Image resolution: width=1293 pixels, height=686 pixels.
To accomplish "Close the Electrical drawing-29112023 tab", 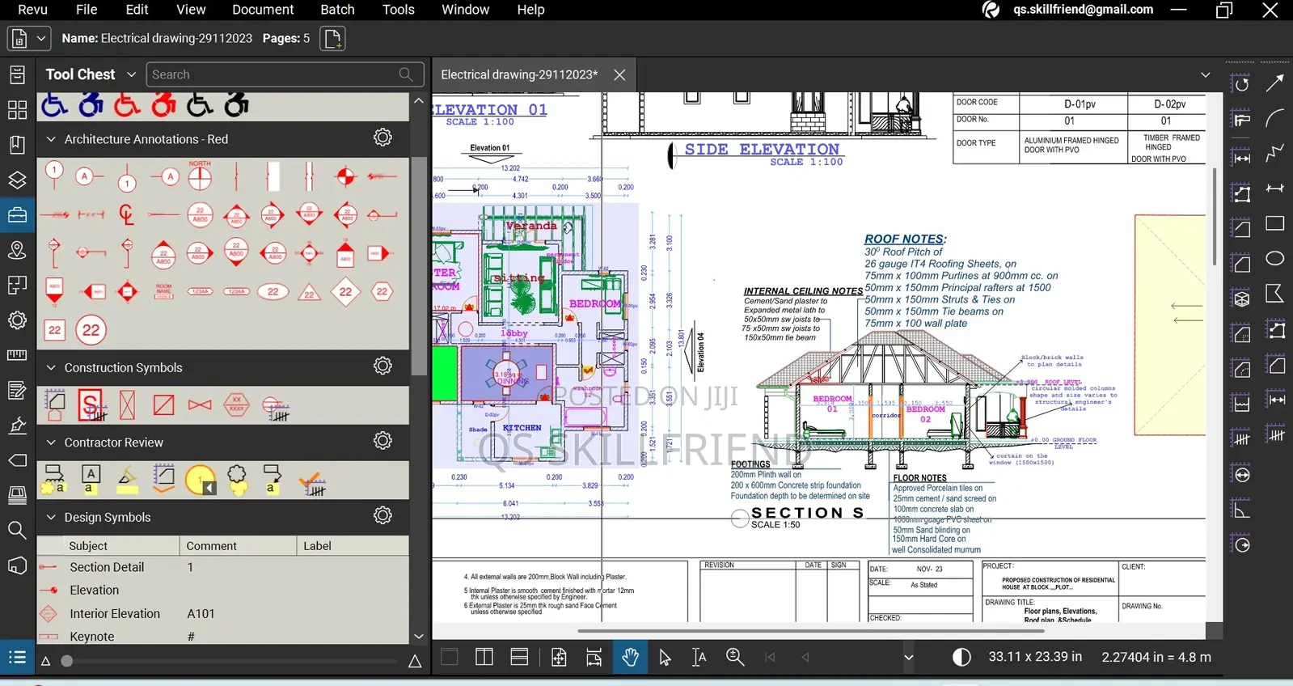I will 619,74.
